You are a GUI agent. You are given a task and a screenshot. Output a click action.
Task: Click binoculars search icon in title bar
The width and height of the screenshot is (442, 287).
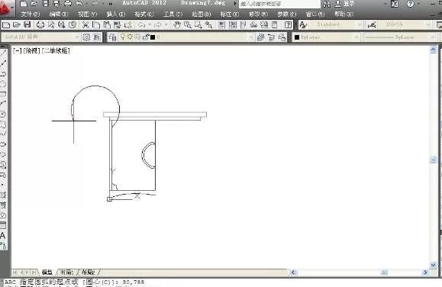coord(327,4)
